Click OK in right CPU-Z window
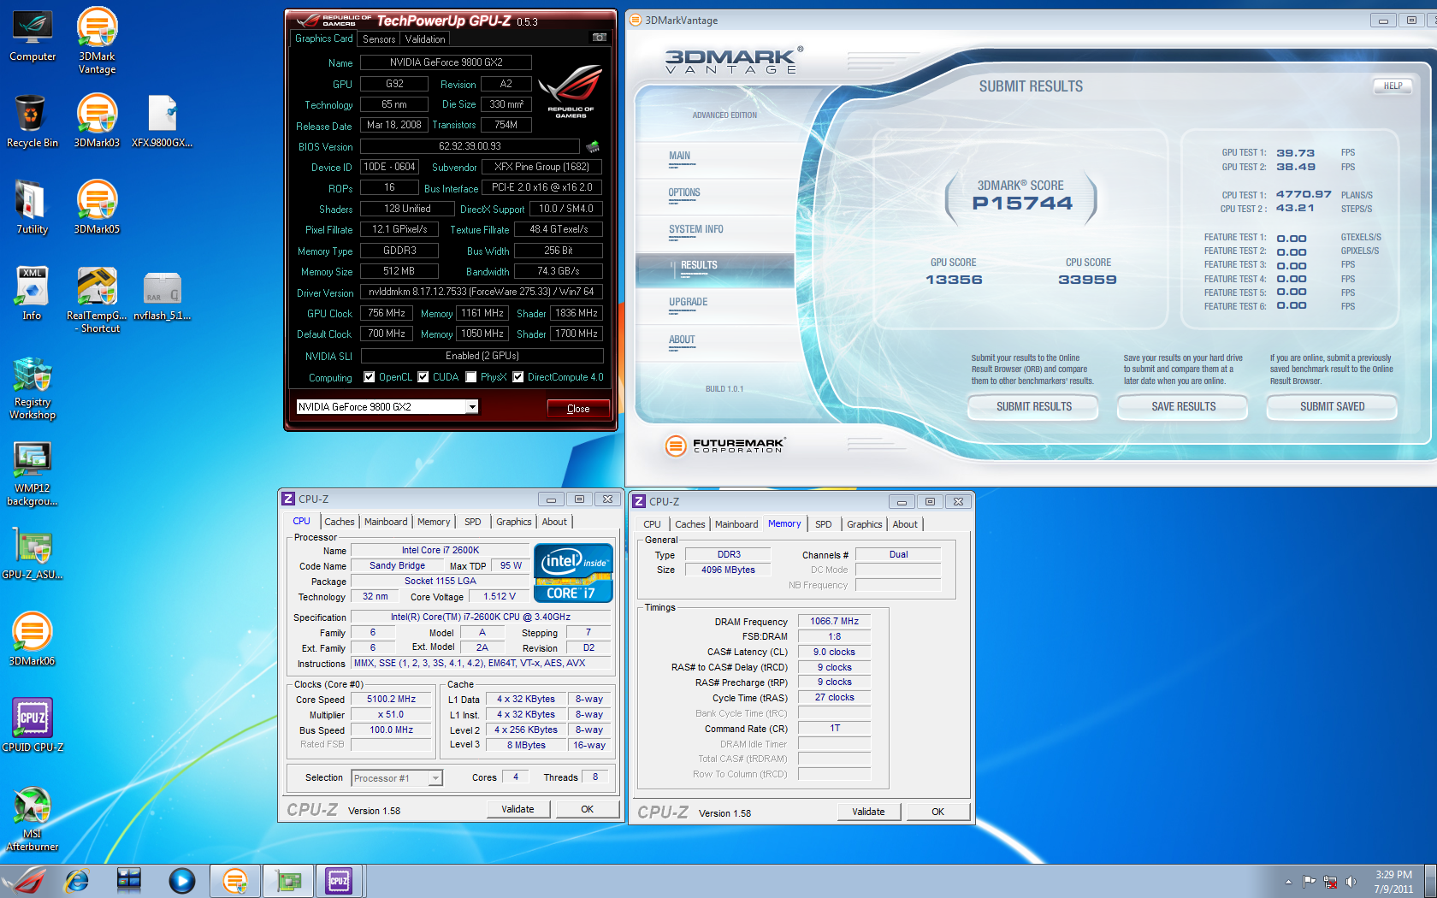 937,812
